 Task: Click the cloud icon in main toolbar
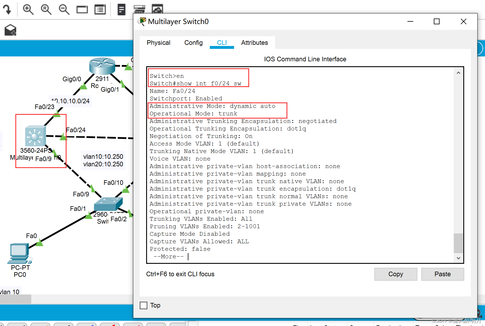[157, 9]
